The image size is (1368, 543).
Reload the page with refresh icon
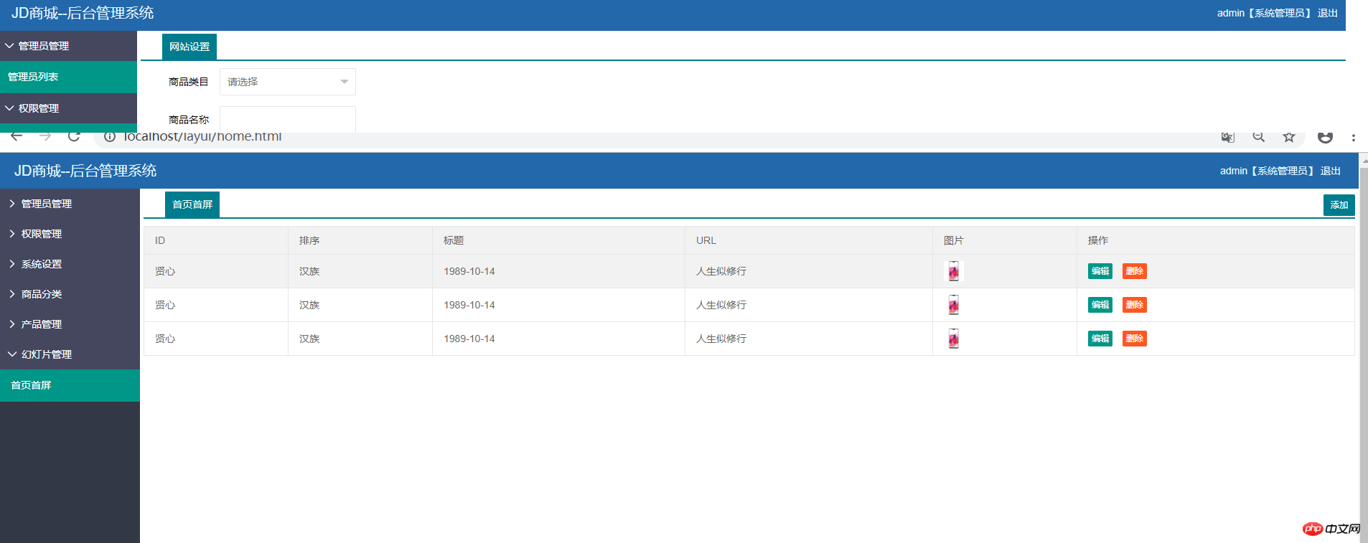74,136
